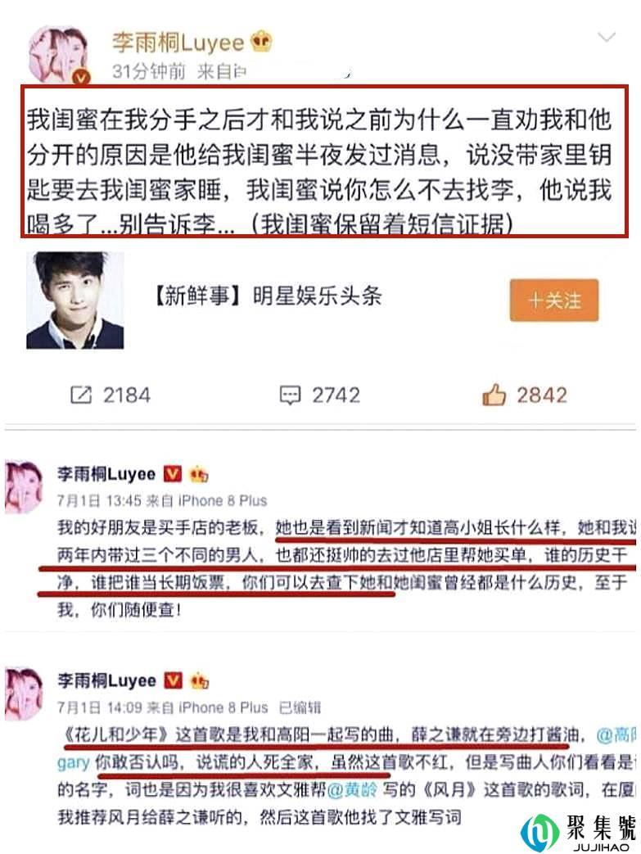The image size is (641, 854).
Task: Open the 李雨桐Luyee name on the 14:09 post
Action: coord(106,680)
